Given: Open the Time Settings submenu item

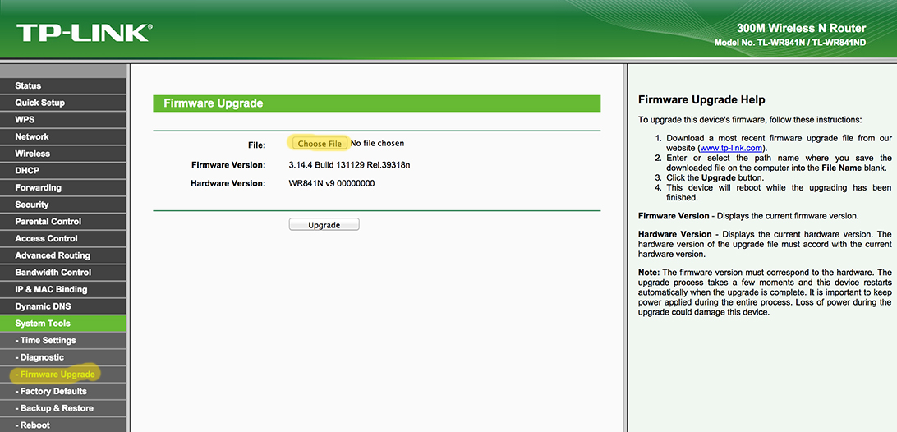Looking at the screenshot, I should tap(47, 340).
